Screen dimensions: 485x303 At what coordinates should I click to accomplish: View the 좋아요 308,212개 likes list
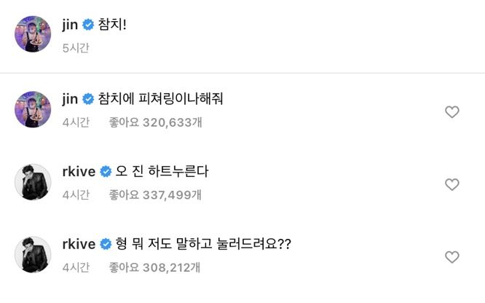click(156, 267)
